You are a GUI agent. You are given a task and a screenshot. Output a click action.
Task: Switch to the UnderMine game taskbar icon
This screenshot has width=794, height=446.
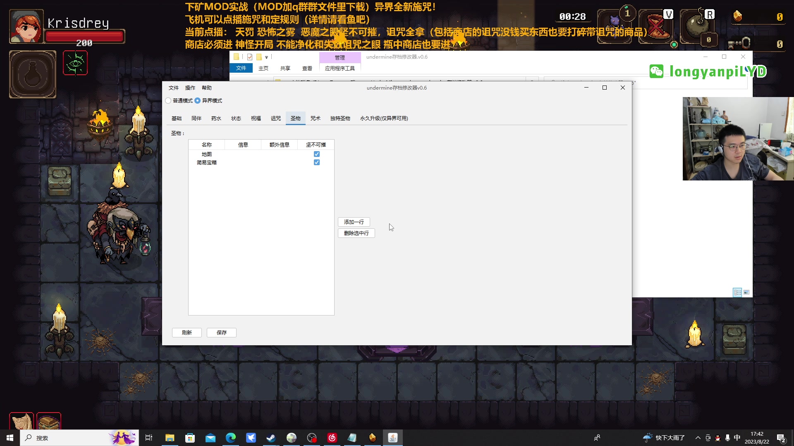click(x=373, y=438)
